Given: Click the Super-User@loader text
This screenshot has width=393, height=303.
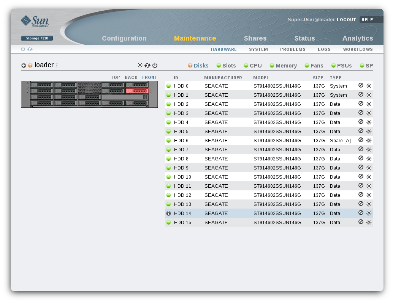Looking at the screenshot, I should 311,20.
